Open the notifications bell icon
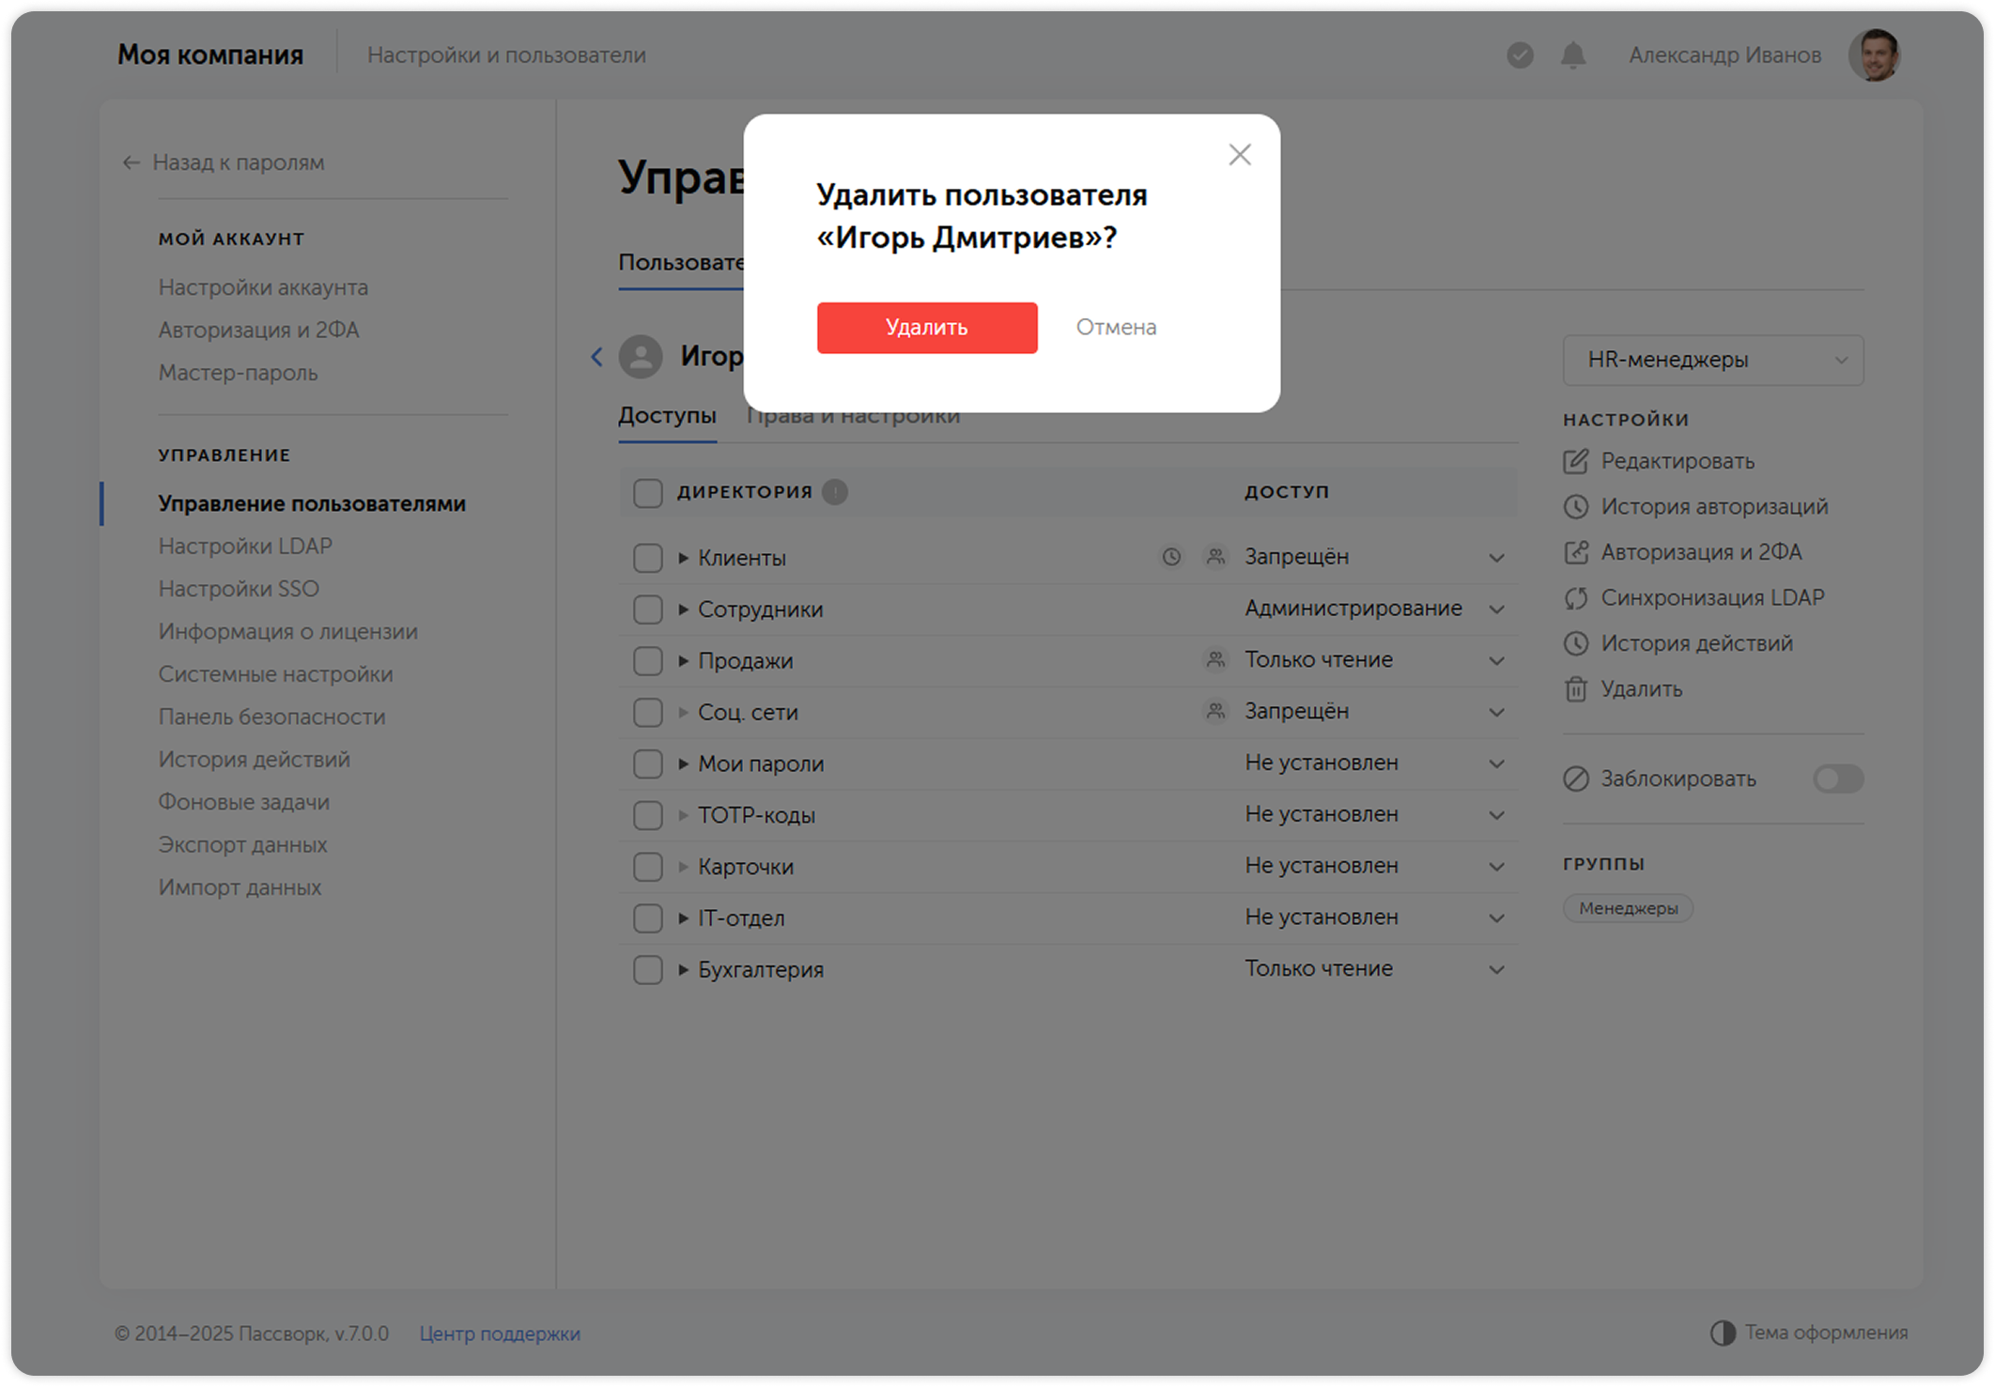Screen dimensions: 1995x1387 tap(1572, 55)
